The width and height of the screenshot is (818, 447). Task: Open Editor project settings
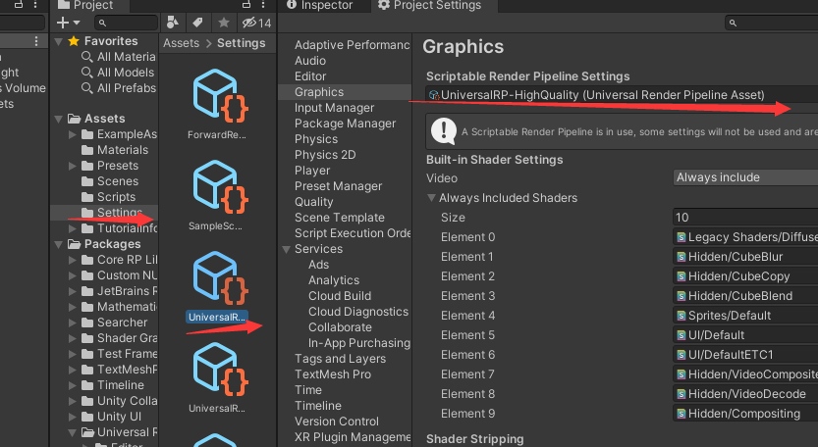[x=310, y=76]
